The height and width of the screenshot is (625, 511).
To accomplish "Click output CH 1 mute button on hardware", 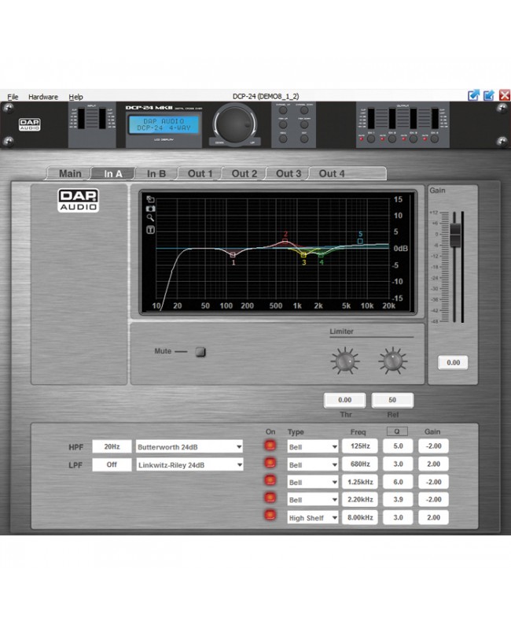I will tap(371, 139).
